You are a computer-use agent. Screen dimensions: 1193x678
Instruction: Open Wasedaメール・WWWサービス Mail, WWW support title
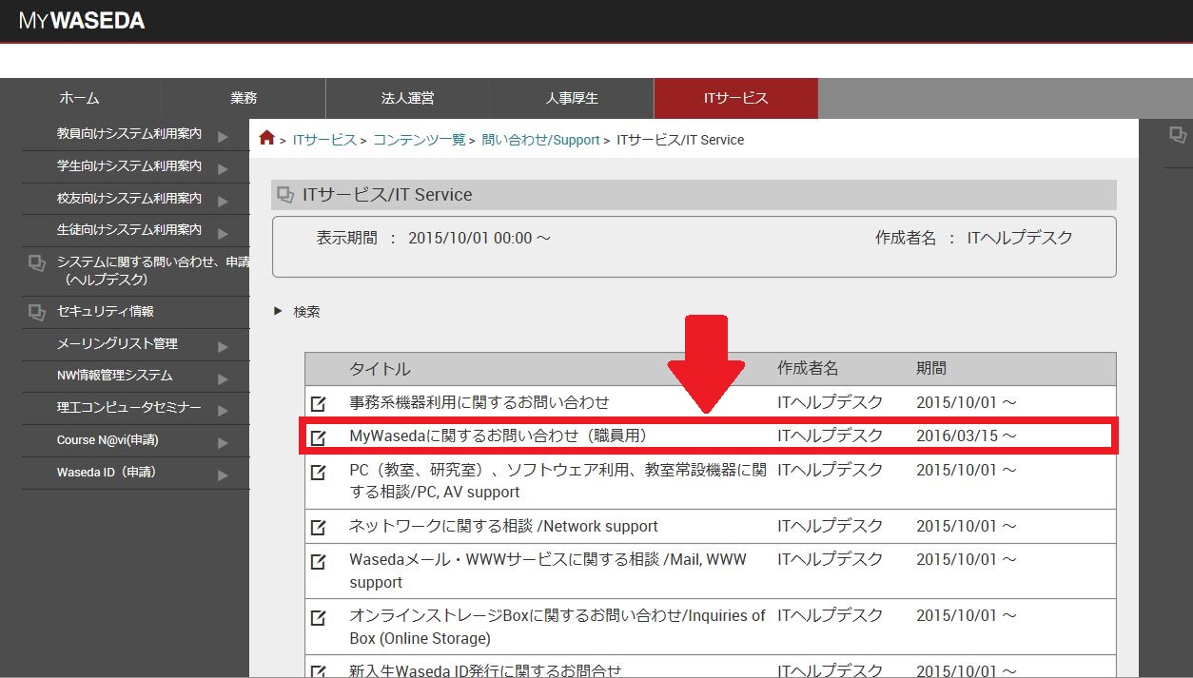click(548, 571)
